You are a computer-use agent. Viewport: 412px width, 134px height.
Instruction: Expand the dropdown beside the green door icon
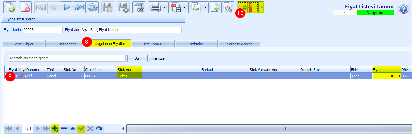point(261,7)
